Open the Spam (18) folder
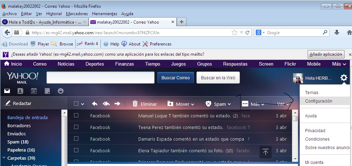Viewport: 352px width, 166px height. click(18, 142)
